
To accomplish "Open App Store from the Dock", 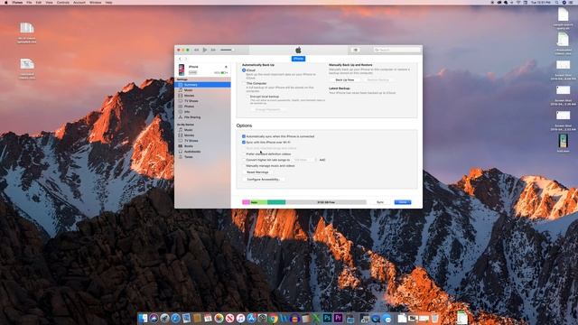I will 251,318.
